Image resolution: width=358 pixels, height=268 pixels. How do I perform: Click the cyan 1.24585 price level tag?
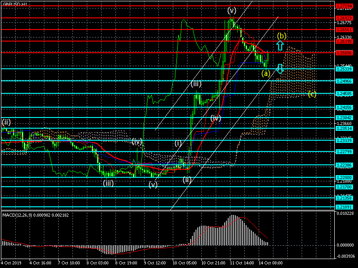pyautogui.click(x=346, y=94)
